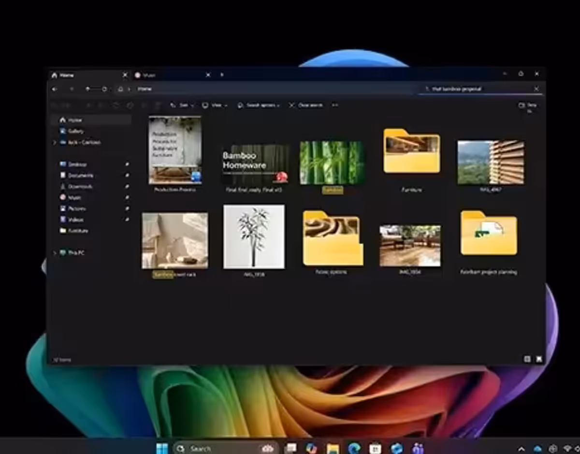Click the pin icon beside Music
The image size is (580, 454).
(127, 198)
